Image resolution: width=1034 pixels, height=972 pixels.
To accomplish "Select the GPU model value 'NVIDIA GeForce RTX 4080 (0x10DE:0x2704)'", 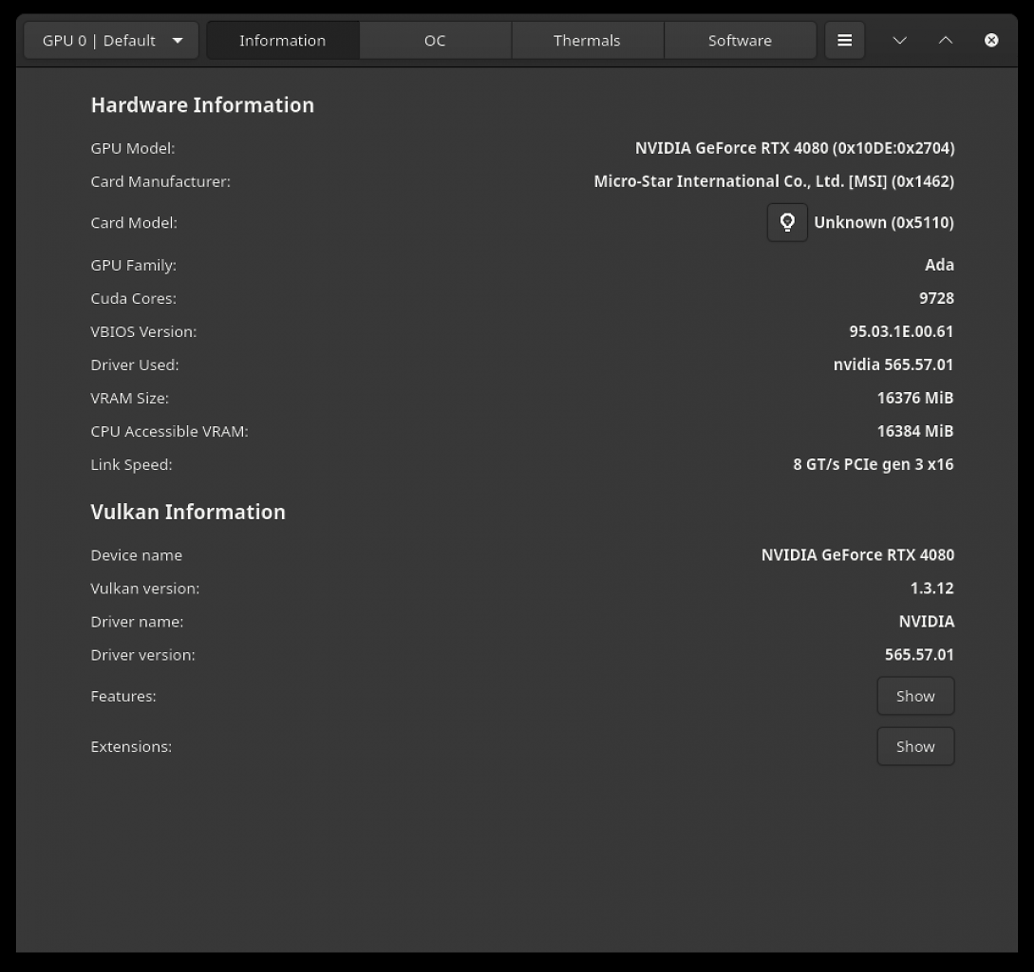I will pyautogui.click(x=795, y=148).
